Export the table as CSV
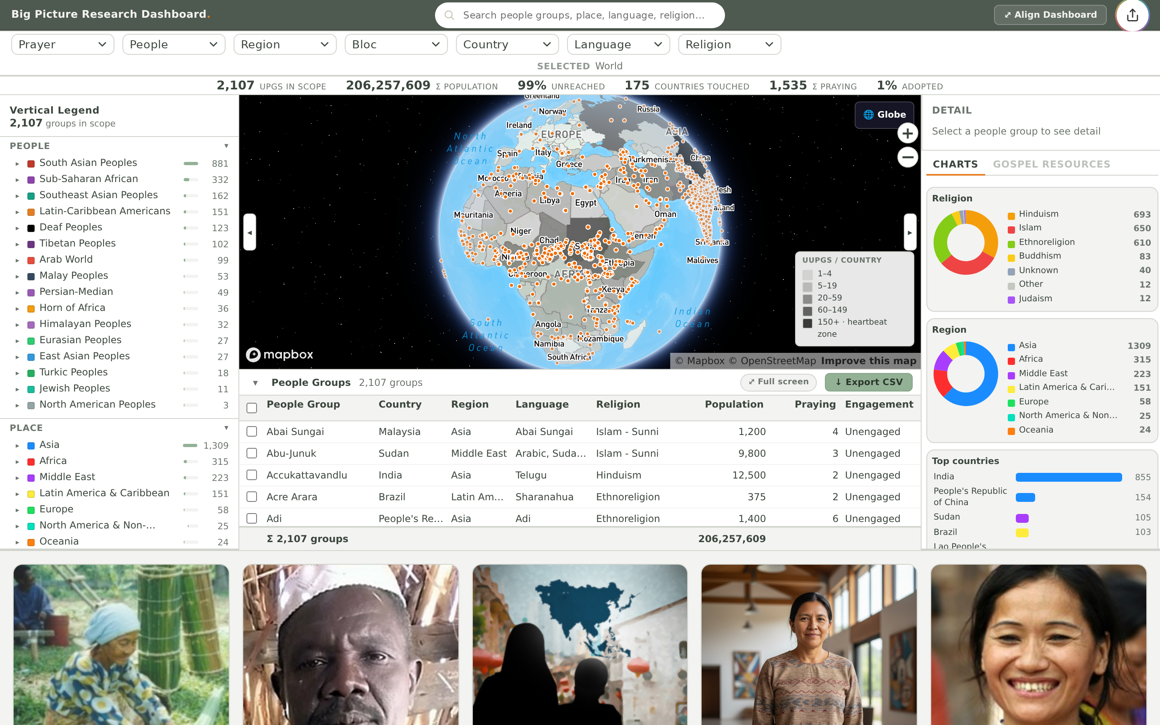This screenshot has width=1160, height=725. [x=868, y=382]
